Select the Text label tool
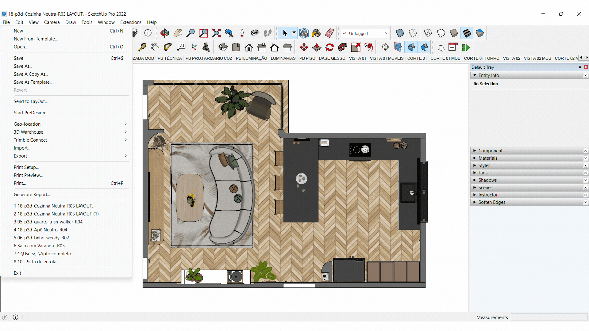Image resolution: width=589 pixels, height=331 pixels. point(181,47)
